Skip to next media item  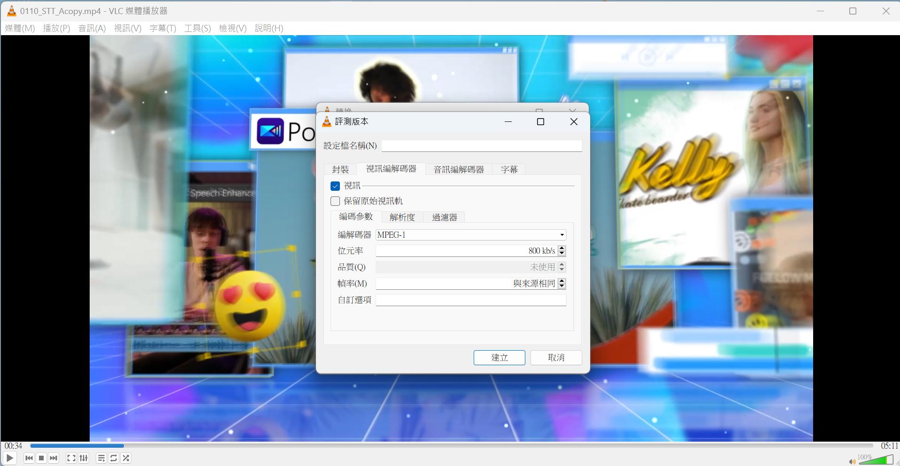tap(54, 458)
